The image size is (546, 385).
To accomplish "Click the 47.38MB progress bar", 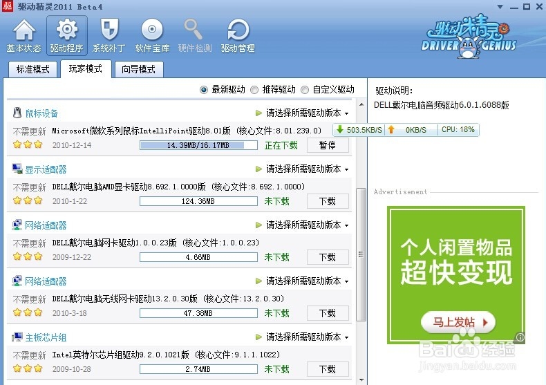I will click(x=198, y=313).
